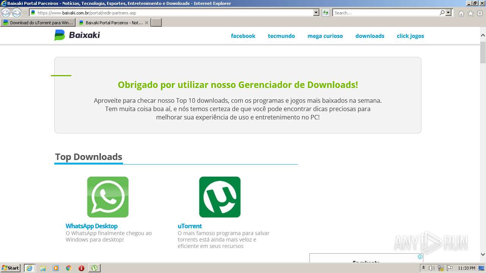Open IE Tools gear icon
Viewport: 486px width, 273px height.
click(x=480, y=13)
